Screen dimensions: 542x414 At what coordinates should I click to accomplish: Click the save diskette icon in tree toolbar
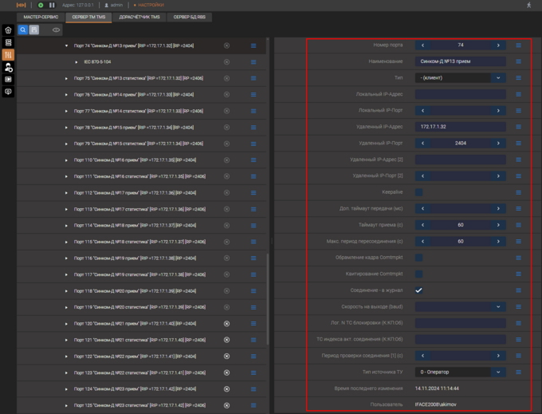34,30
